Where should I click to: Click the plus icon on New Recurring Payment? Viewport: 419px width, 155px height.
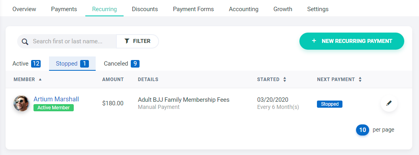[x=314, y=41]
